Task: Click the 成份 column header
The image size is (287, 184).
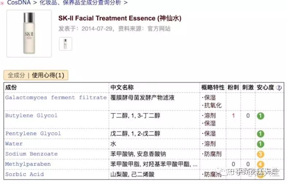Action: [11, 88]
